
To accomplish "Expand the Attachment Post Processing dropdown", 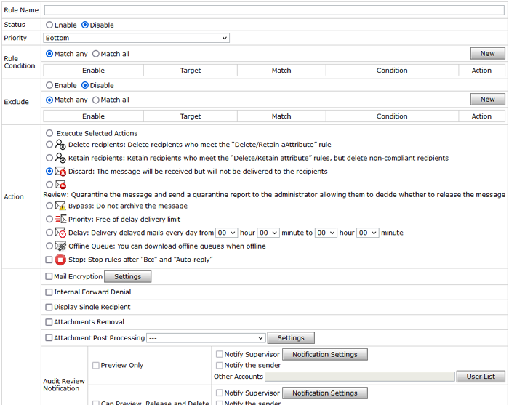I will click(206, 338).
